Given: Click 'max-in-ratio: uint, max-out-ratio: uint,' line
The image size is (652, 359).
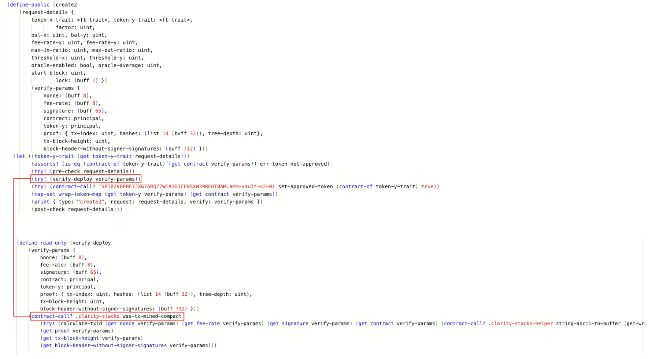Looking at the screenshot, I should [92, 50].
